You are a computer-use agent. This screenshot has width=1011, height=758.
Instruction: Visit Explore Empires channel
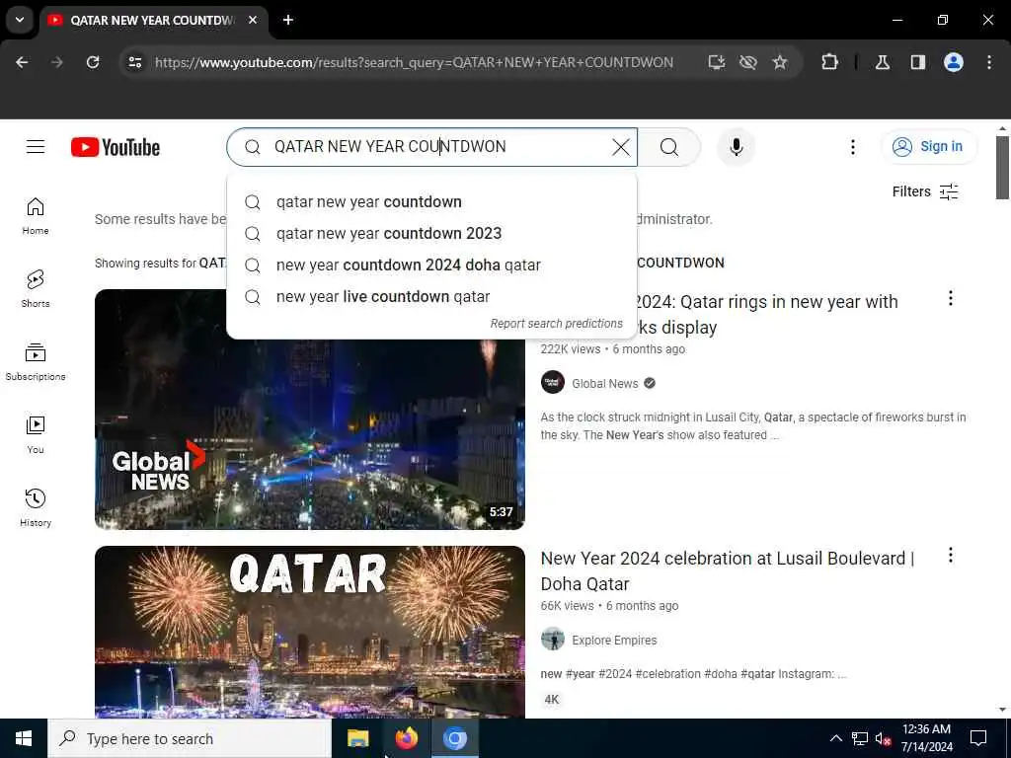(x=614, y=640)
